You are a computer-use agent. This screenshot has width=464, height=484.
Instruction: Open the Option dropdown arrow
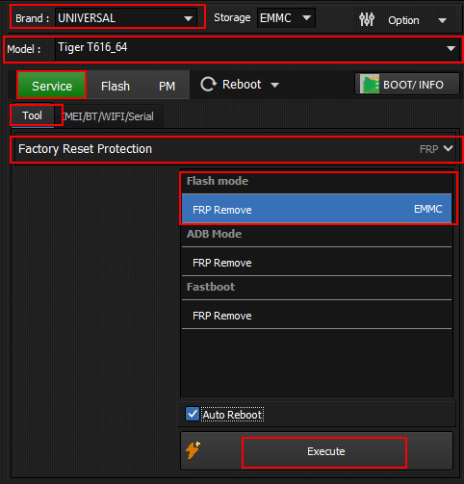[x=443, y=20]
